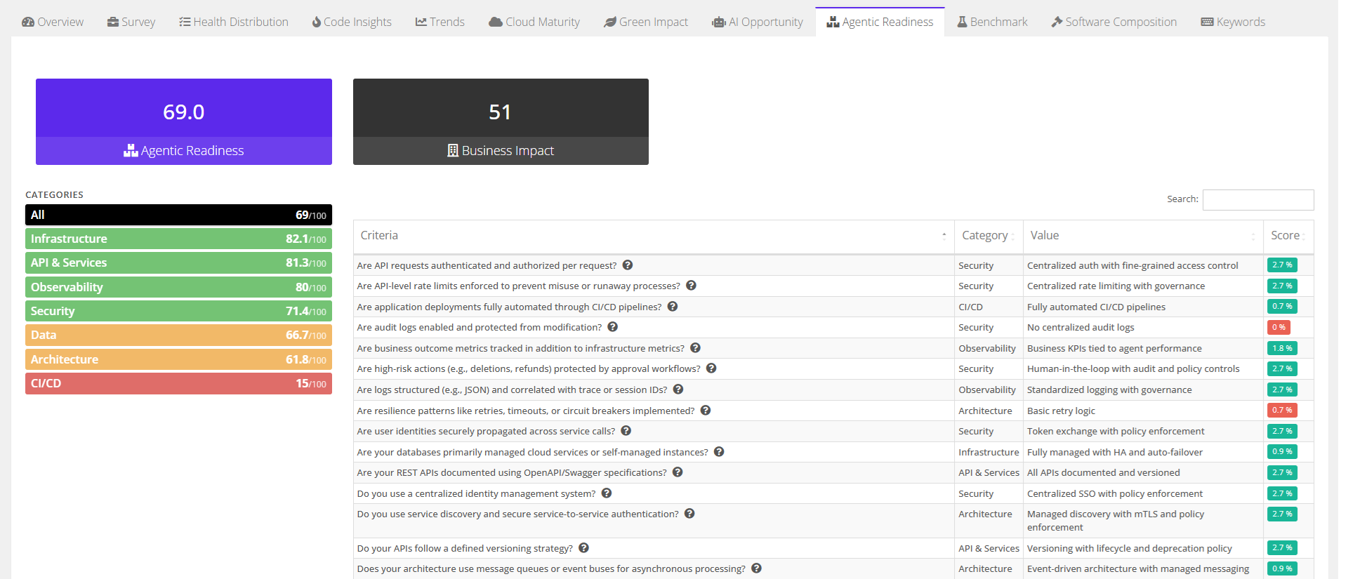Open the Benchmark tab
The image size is (1348, 579).
pyautogui.click(x=993, y=22)
